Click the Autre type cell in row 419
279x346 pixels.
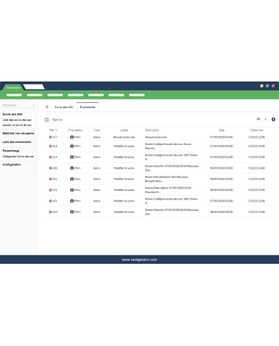pos(97,157)
